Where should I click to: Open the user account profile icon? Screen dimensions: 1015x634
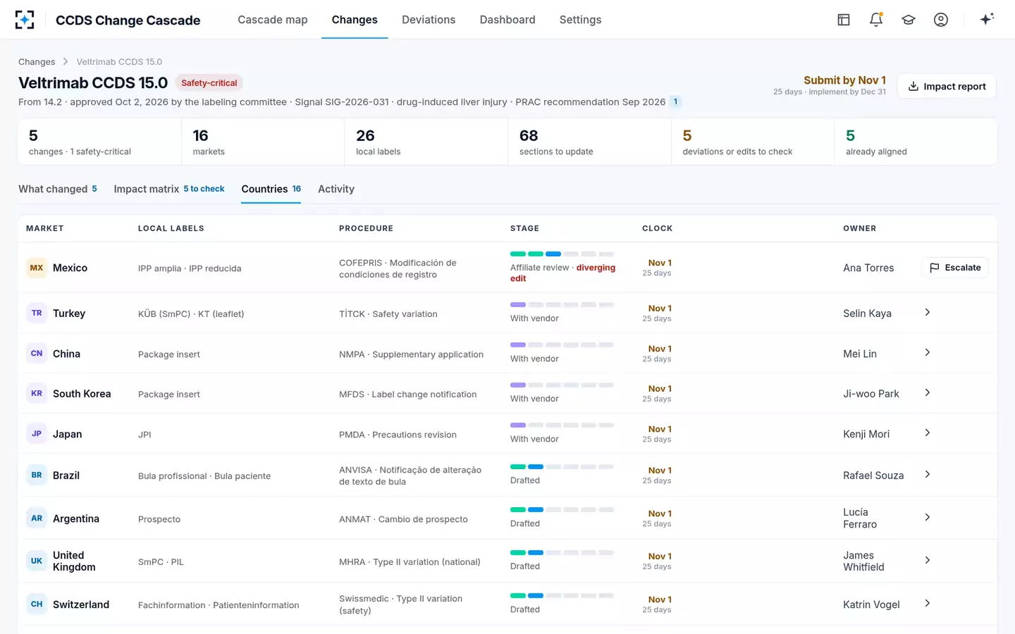(941, 20)
